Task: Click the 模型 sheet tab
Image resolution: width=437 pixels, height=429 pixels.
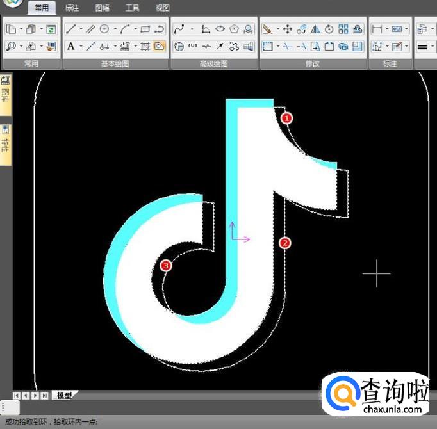Action: pos(63,395)
